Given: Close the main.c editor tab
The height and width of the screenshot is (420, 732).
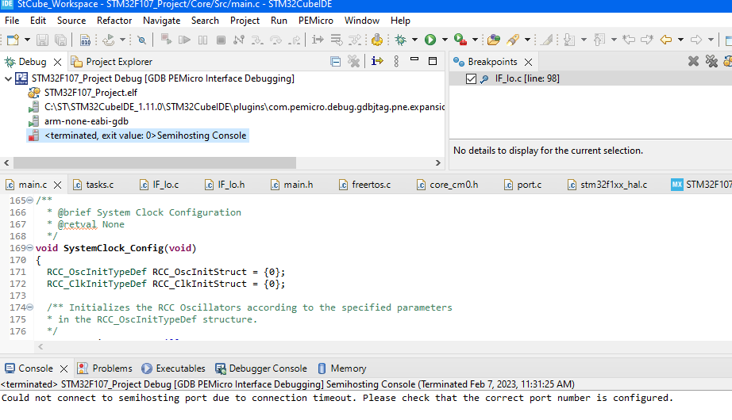Looking at the screenshot, I should pos(57,185).
